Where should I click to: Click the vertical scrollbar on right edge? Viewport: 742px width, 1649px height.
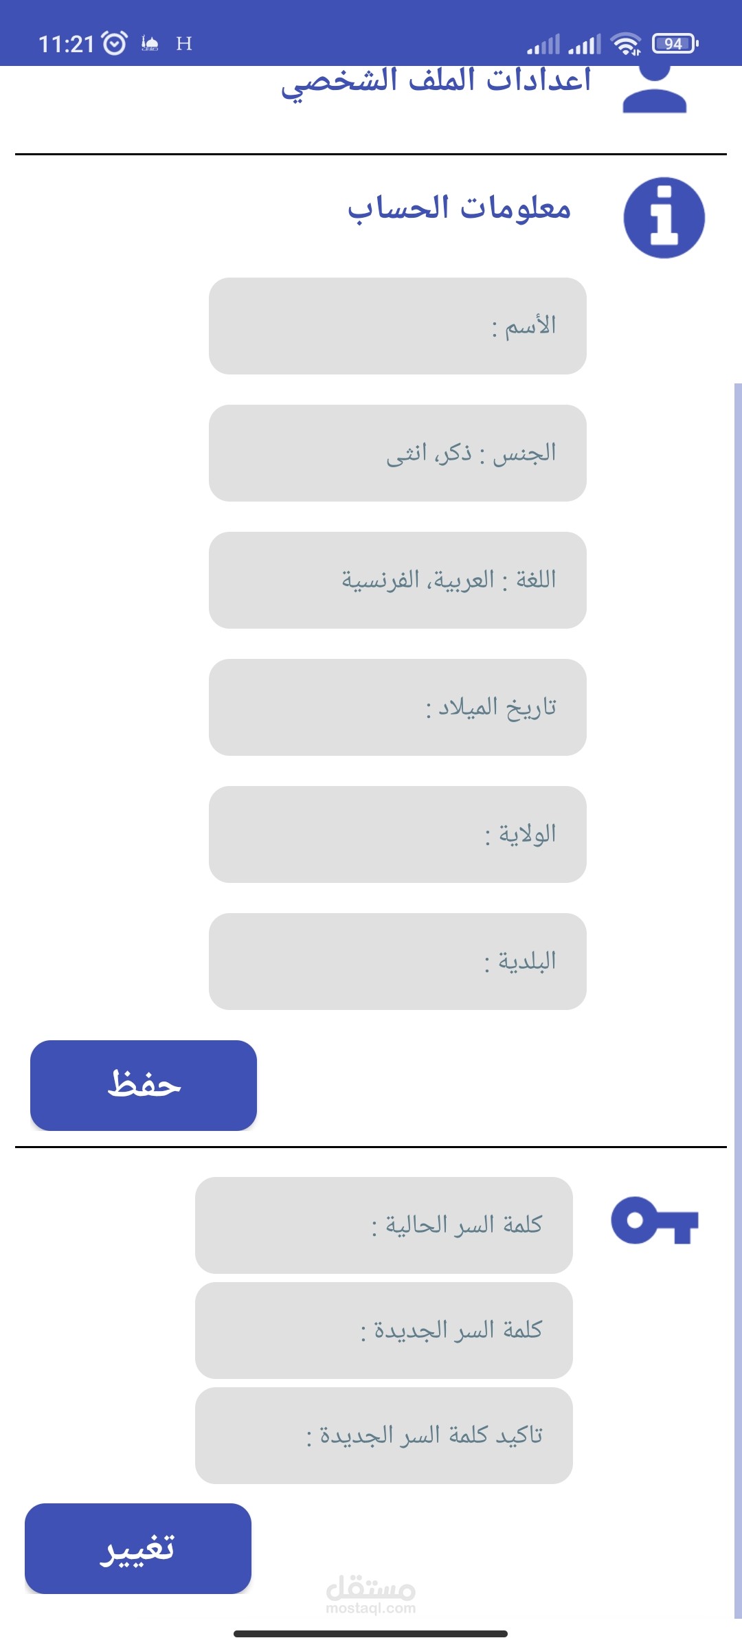(x=738, y=1001)
